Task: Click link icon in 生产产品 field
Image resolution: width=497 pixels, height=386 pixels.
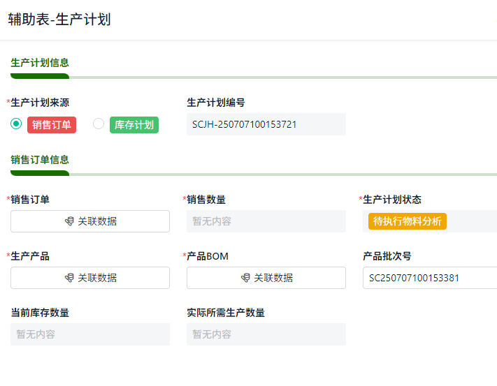Action: coord(69,278)
